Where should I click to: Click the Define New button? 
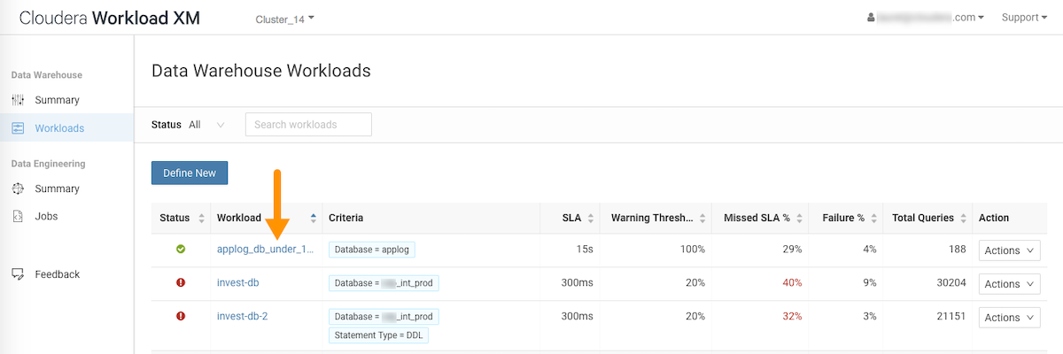click(190, 173)
